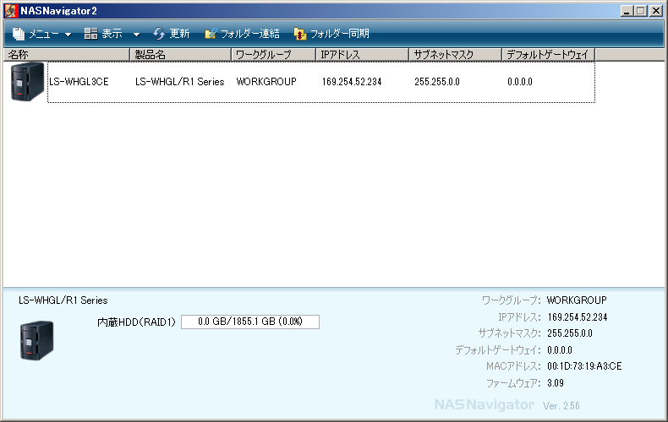This screenshot has height=422, width=668.
Task: Open the メニュー toolbar label
Action: click(x=44, y=34)
